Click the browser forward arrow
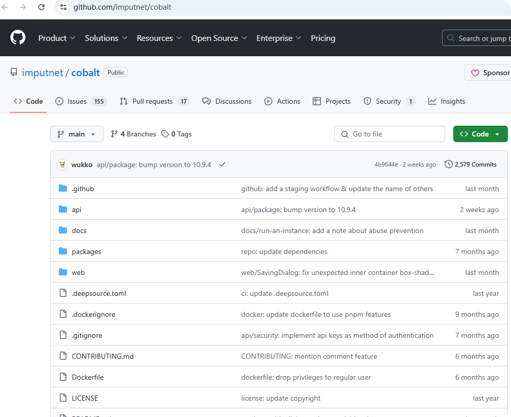This screenshot has height=417, width=511. pos(23,7)
